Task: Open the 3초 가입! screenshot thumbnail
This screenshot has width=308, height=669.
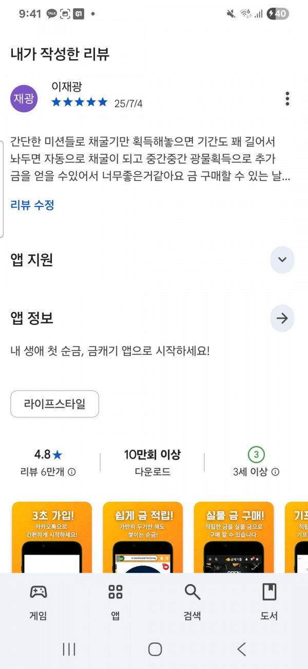Action: 52,537
